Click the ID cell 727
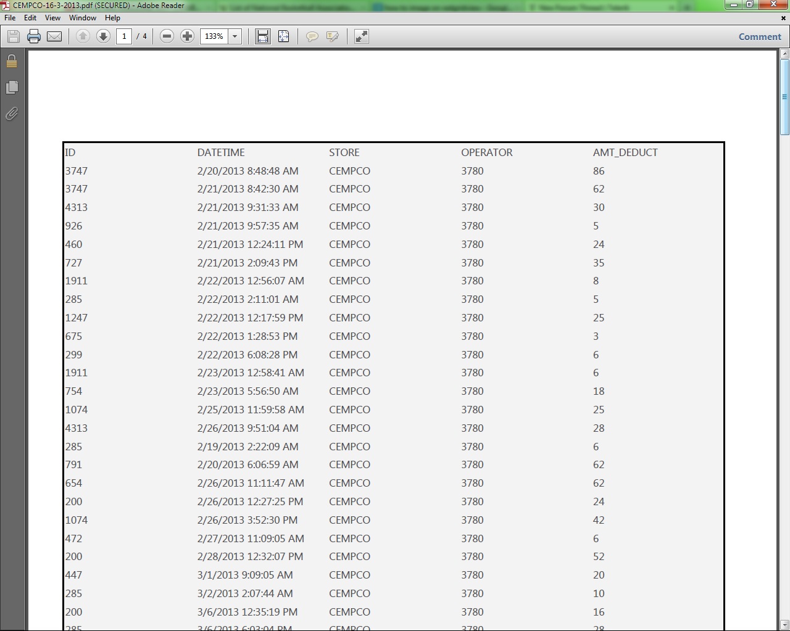 (x=73, y=263)
